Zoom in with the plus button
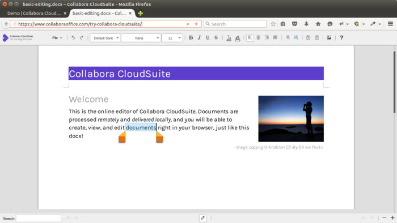The width and height of the screenshot is (397, 223). click(392, 218)
